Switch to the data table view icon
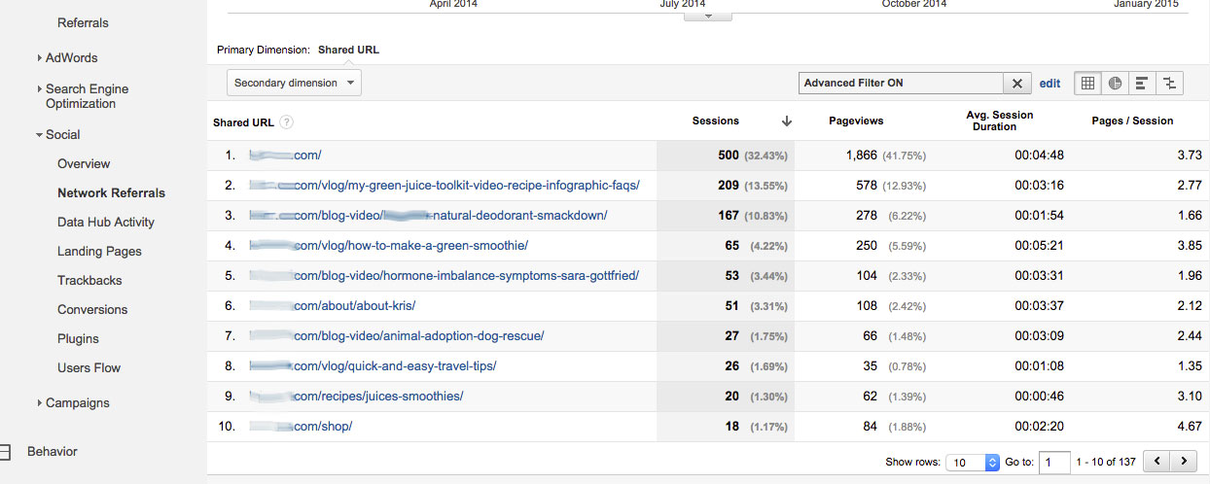 tap(1087, 84)
